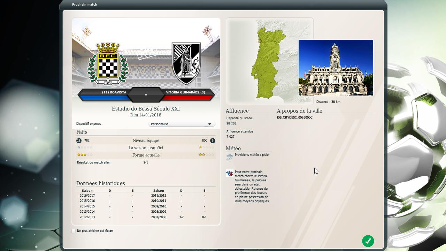Click the Vitória Guimarães club crest

coord(186,64)
